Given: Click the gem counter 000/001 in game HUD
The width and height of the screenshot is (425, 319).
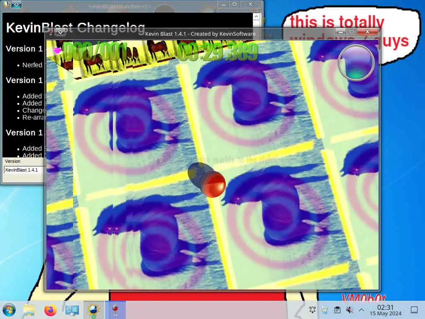Looking at the screenshot, I should [94, 51].
